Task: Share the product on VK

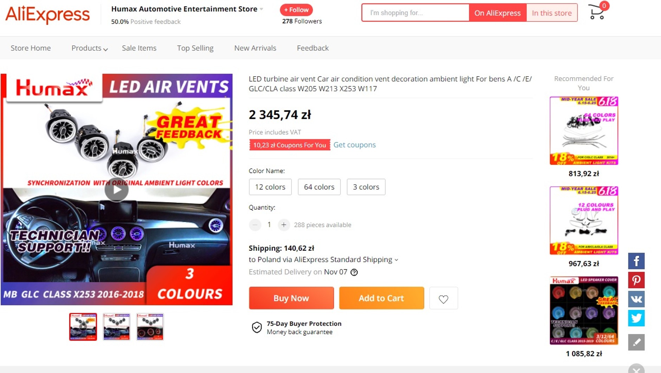Action: pyautogui.click(x=636, y=299)
